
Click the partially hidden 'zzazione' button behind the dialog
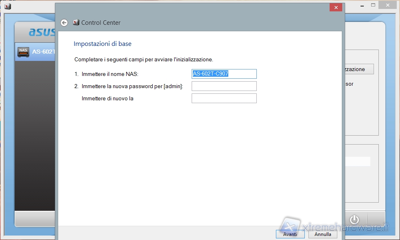coord(359,69)
